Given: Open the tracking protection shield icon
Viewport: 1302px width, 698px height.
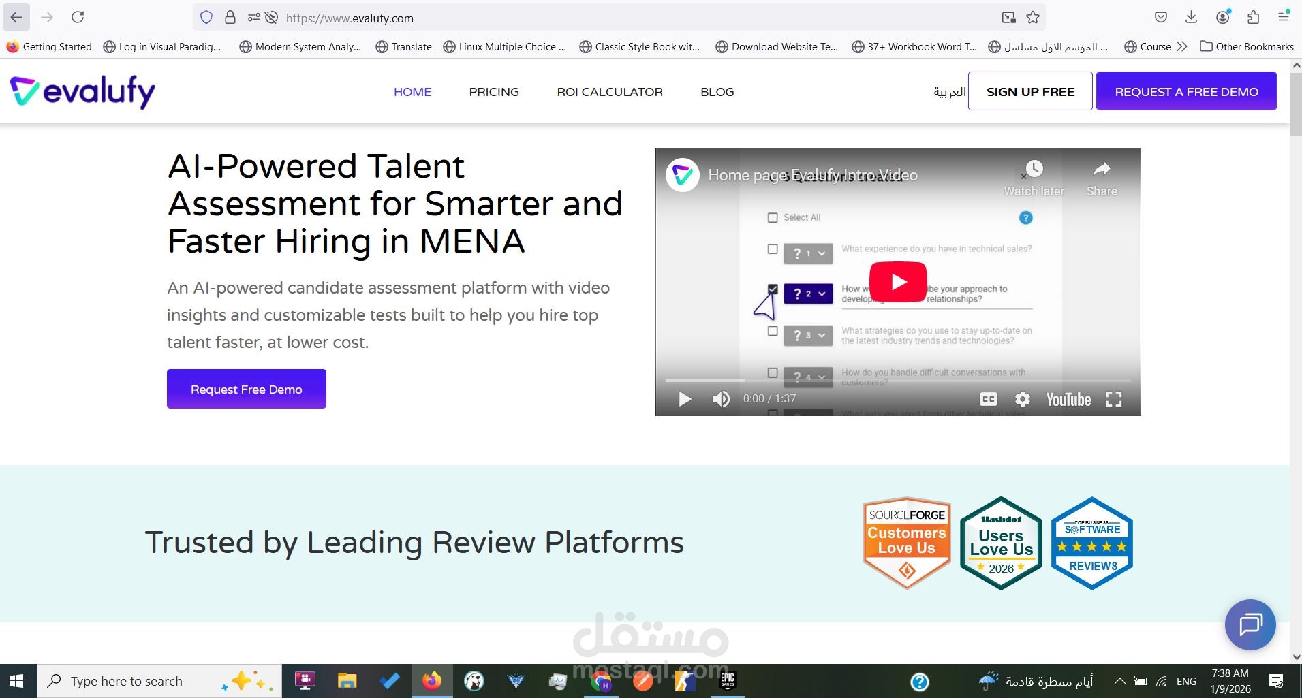Looking at the screenshot, I should 206,18.
